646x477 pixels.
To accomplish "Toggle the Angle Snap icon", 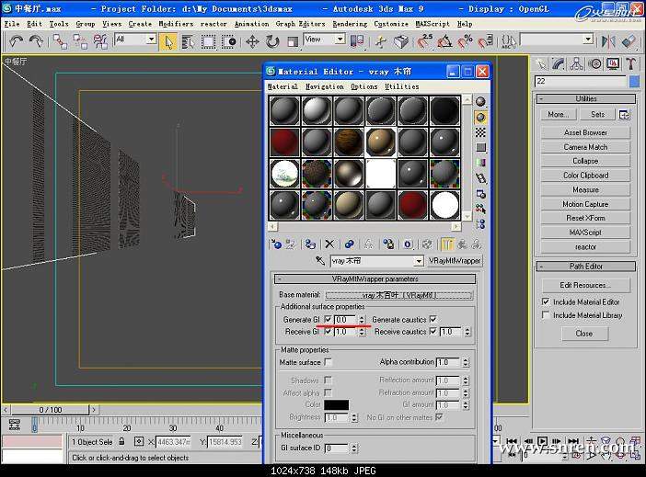I will pyautogui.click(x=444, y=41).
